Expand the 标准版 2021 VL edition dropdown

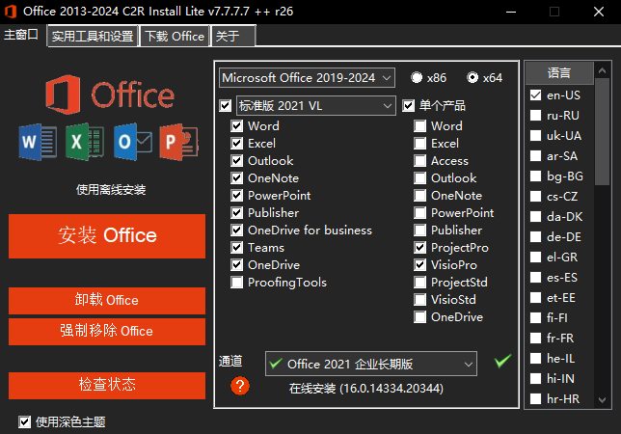tap(314, 105)
